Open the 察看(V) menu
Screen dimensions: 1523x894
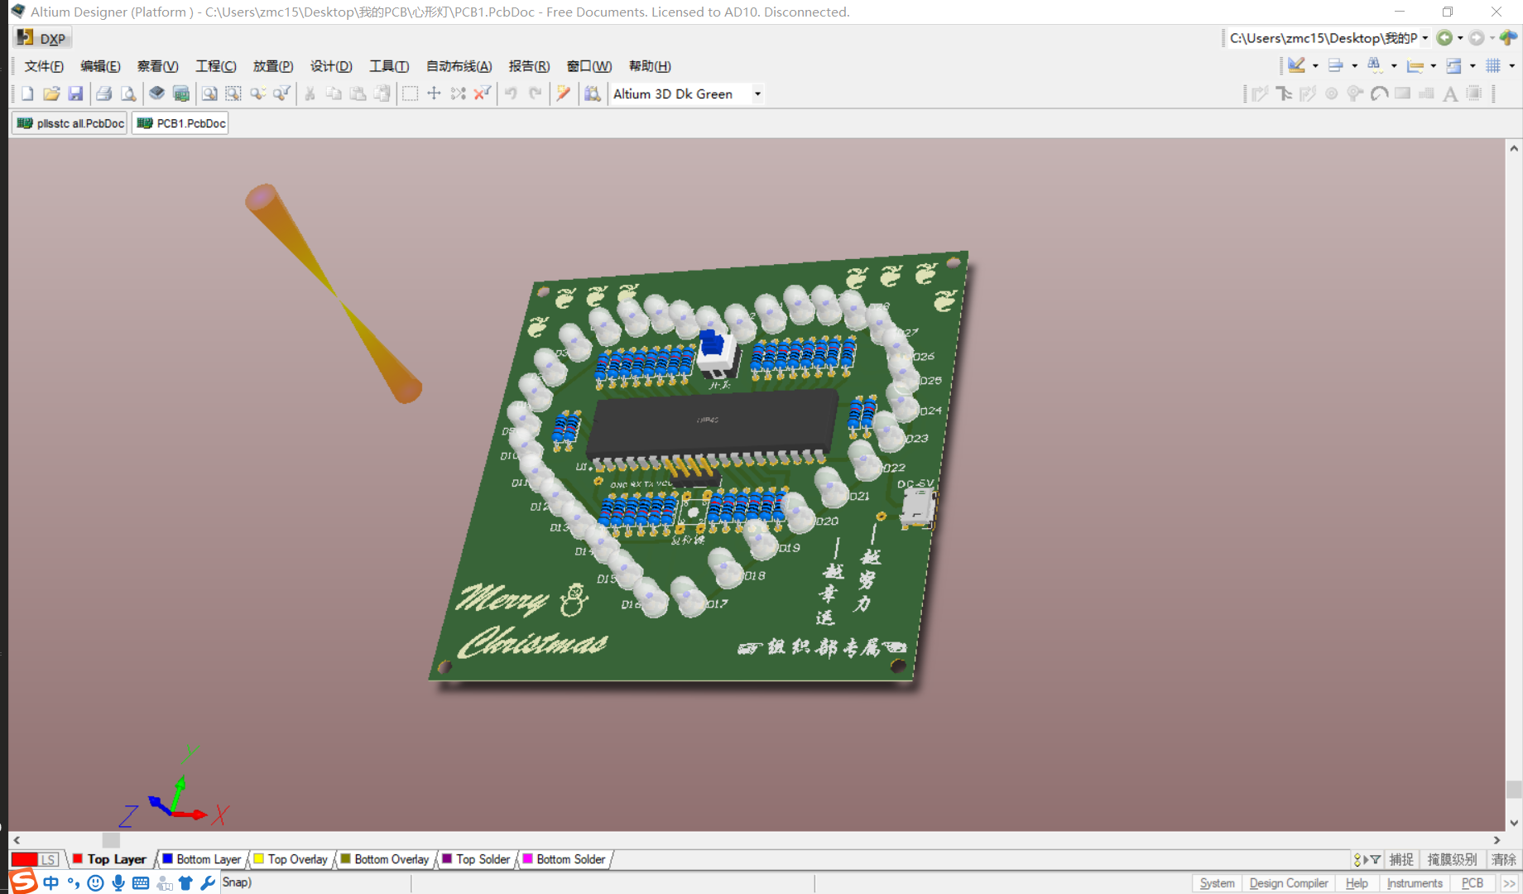[157, 66]
